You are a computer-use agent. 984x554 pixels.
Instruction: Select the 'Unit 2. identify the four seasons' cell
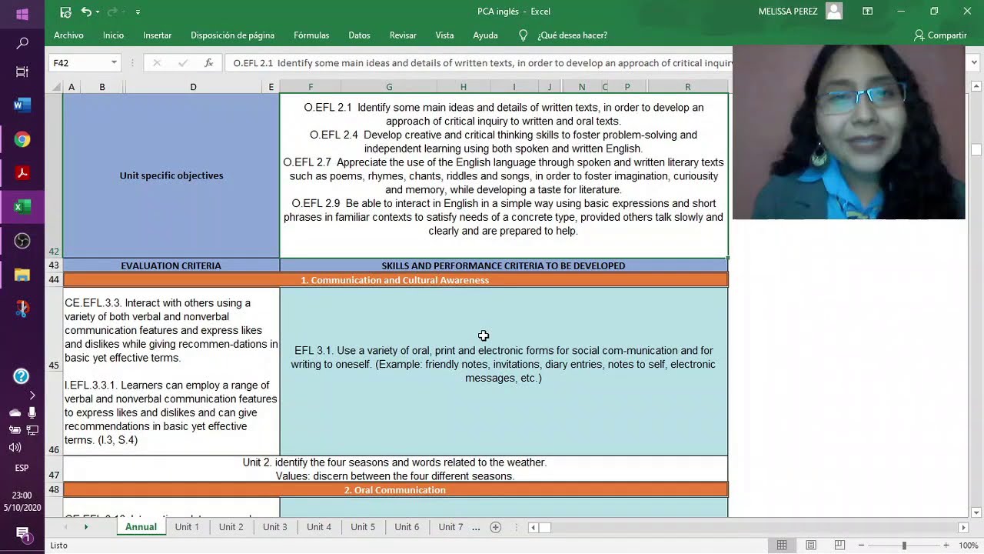(395, 469)
